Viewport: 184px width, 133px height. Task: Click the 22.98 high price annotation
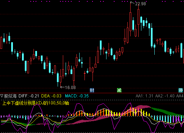[140, 4]
